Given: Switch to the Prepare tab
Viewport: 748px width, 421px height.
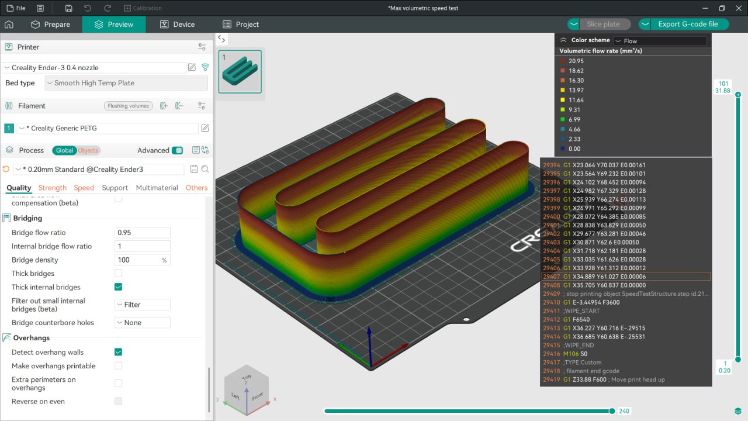Looking at the screenshot, I should tap(51, 25).
